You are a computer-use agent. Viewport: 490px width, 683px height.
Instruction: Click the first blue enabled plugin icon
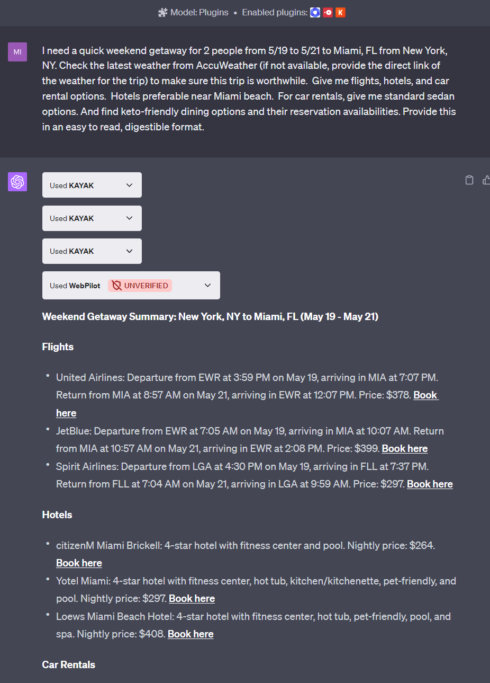tap(315, 12)
